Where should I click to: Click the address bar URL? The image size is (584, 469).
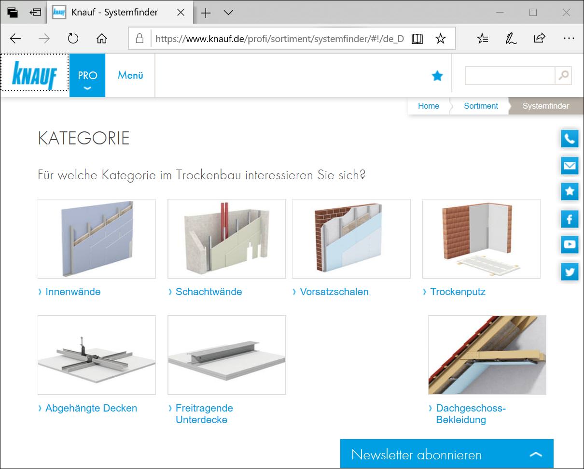click(279, 39)
